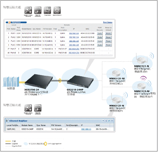The image size is (158, 152).
Task: Click the legend Gigabit black line
Action: tap(8, 144)
